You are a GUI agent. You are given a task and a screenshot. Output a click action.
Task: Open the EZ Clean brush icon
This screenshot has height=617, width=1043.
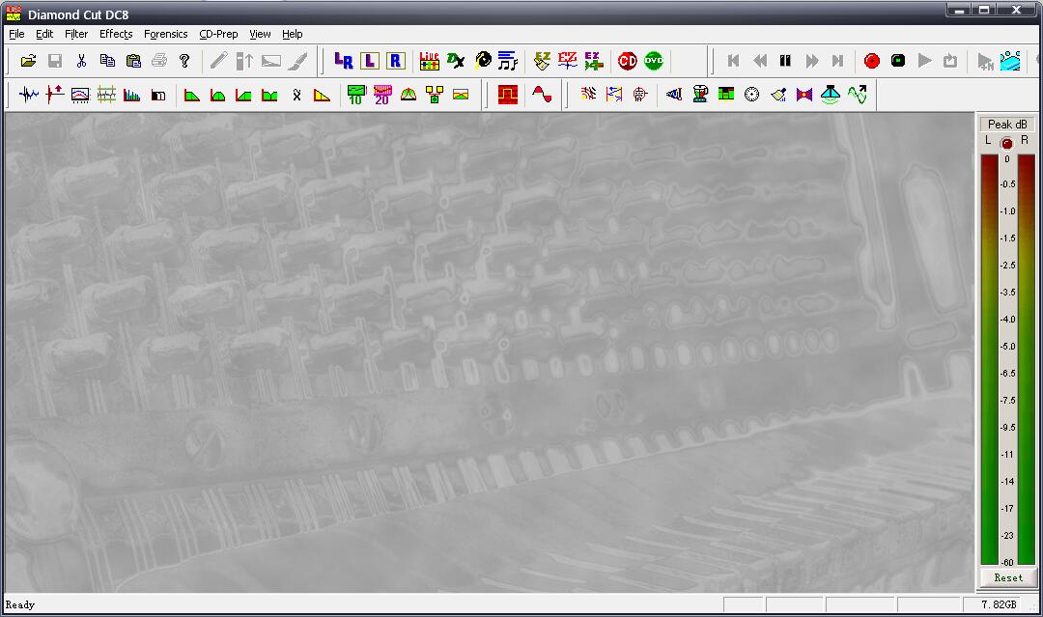point(542,61)
